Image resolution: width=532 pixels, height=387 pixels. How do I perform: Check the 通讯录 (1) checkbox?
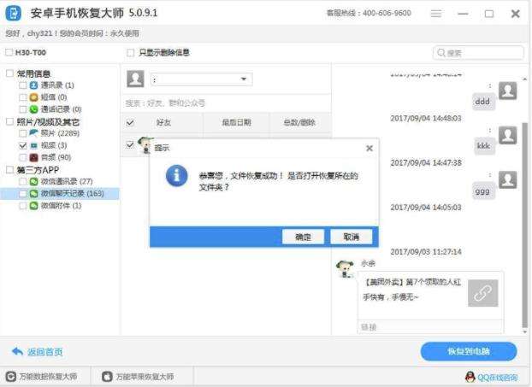(23, 85)
